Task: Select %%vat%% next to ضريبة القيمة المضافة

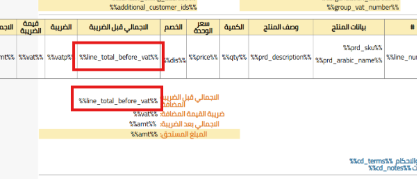Action: pyautogui.click(x=145, y=114)
